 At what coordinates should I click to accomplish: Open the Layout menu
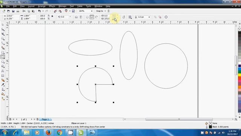31,6
